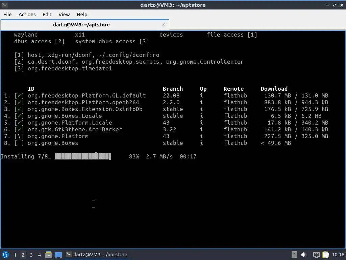Close the terminal window
This screenshot has height=260, width=346.
pyautogui.click(x=342, y=5)
